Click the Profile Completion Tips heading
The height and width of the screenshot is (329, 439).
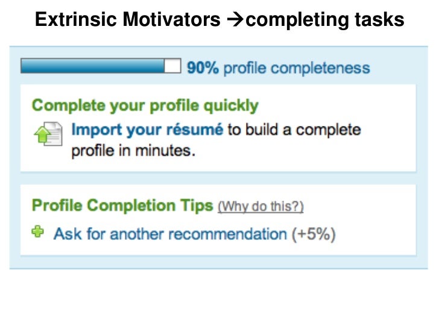[x=122, y=205]
